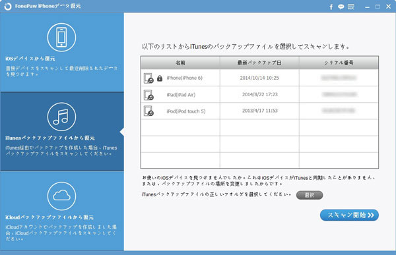Click the iOS device phone icon
The height and width of the screenshot is (255, 396).
61,38
